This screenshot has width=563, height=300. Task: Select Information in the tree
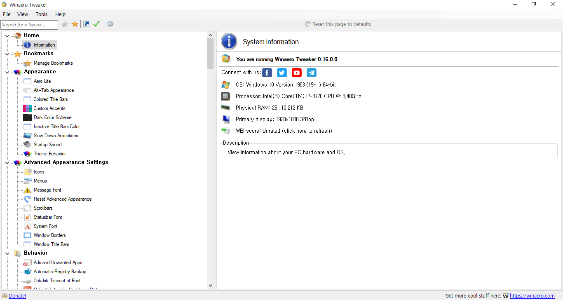click(44, 45)
